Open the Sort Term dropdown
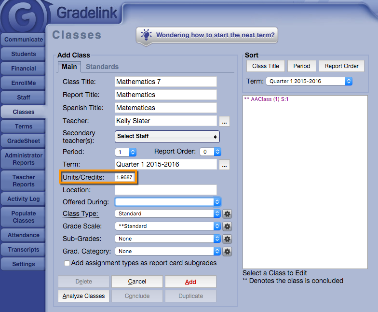 coord(309,81)
